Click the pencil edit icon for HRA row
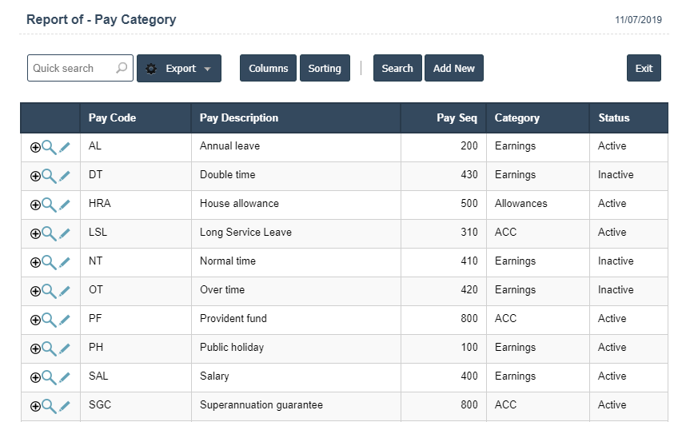 tap(65, 205)
